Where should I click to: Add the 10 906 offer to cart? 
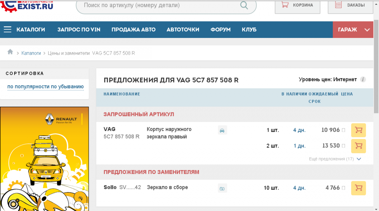(358, 130)
